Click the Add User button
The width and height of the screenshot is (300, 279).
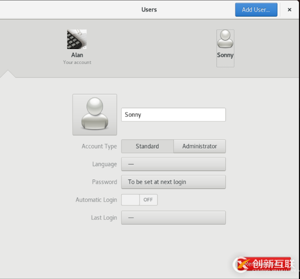256,9
